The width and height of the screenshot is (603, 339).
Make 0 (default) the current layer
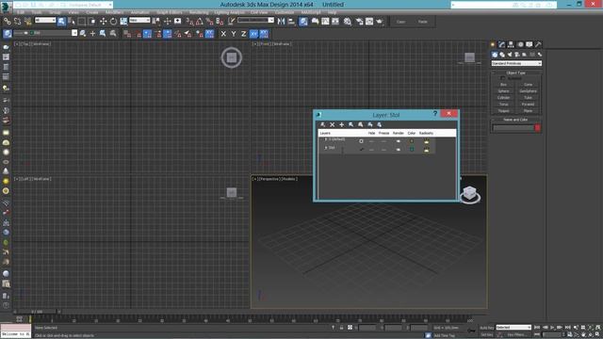click(361, 141)
